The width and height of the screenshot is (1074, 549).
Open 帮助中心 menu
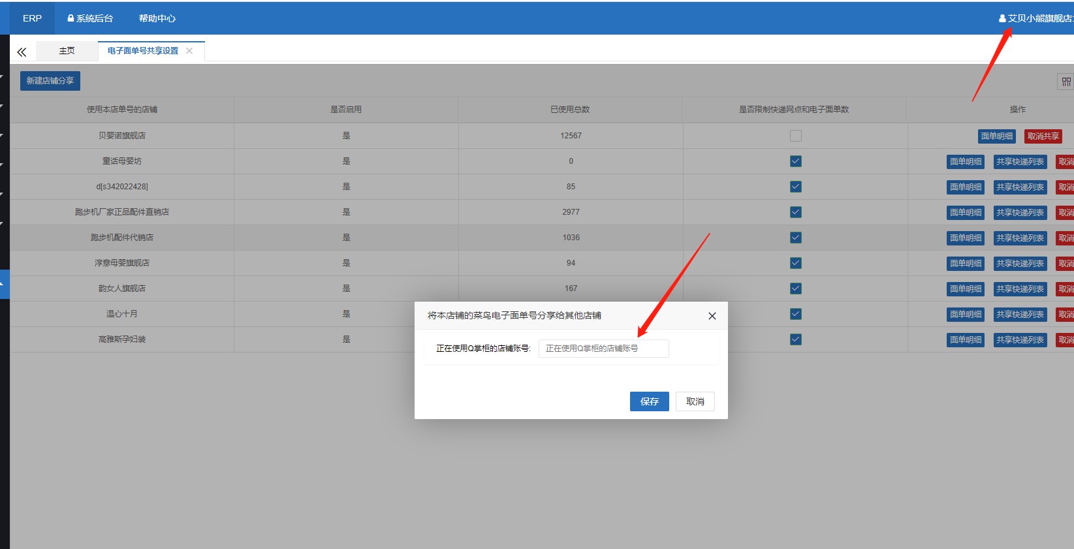pos(157,18)
